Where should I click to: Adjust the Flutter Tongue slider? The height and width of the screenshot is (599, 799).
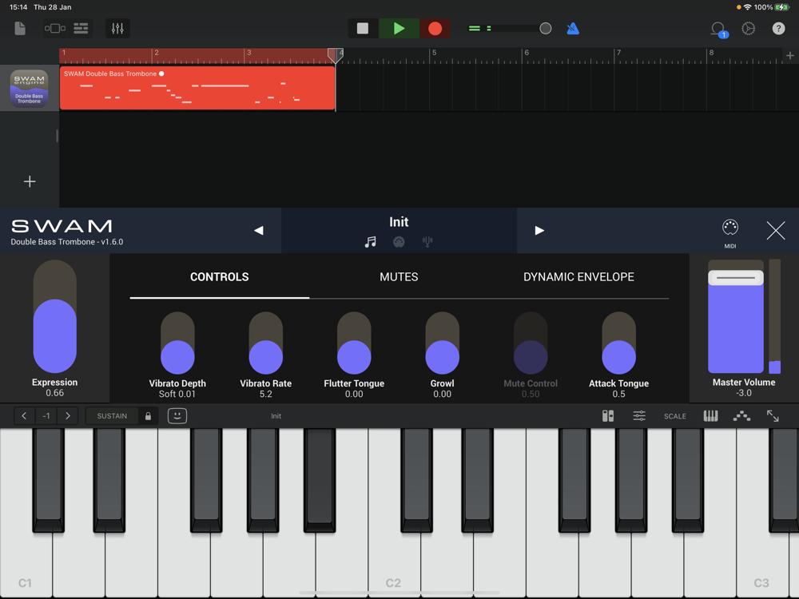pos(354,343)
